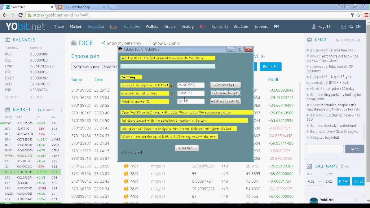
Task: Click R > 51 in Dice Game
Action: tap(358, 181)
